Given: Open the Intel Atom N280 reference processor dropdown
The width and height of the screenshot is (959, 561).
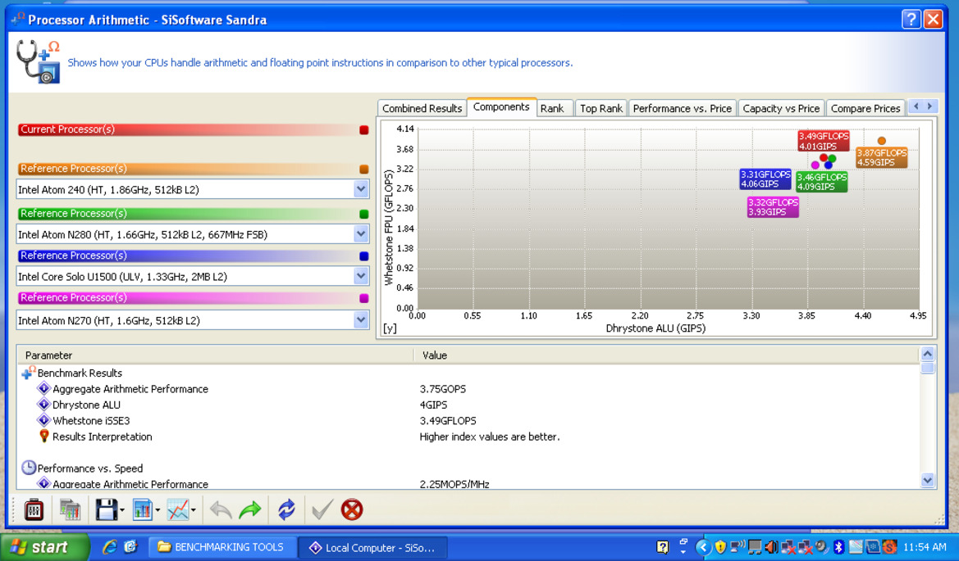Looking at the screenshot, I should [x=361, y=233].
